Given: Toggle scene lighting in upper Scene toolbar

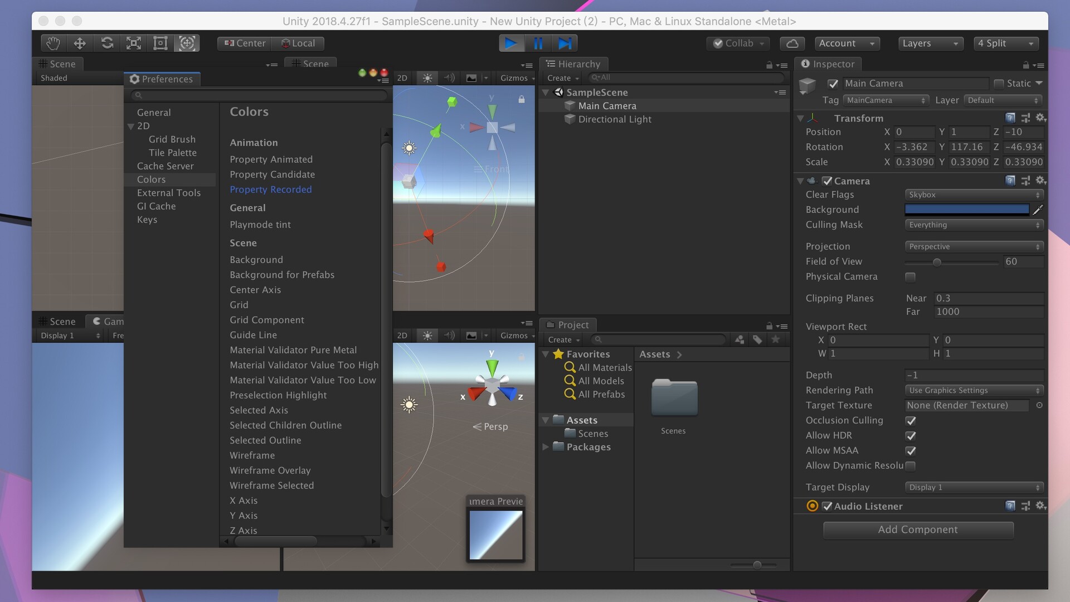Looking at the screenshot, I should click(x=427, y=78).
